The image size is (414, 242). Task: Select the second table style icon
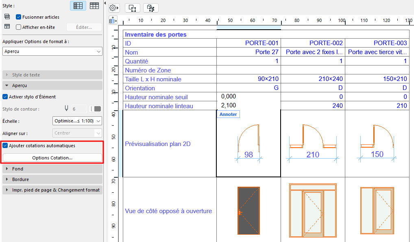click(x=94, y=6)
